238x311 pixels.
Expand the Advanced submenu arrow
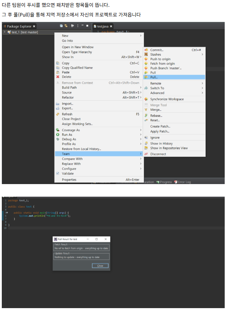point(202,93)
